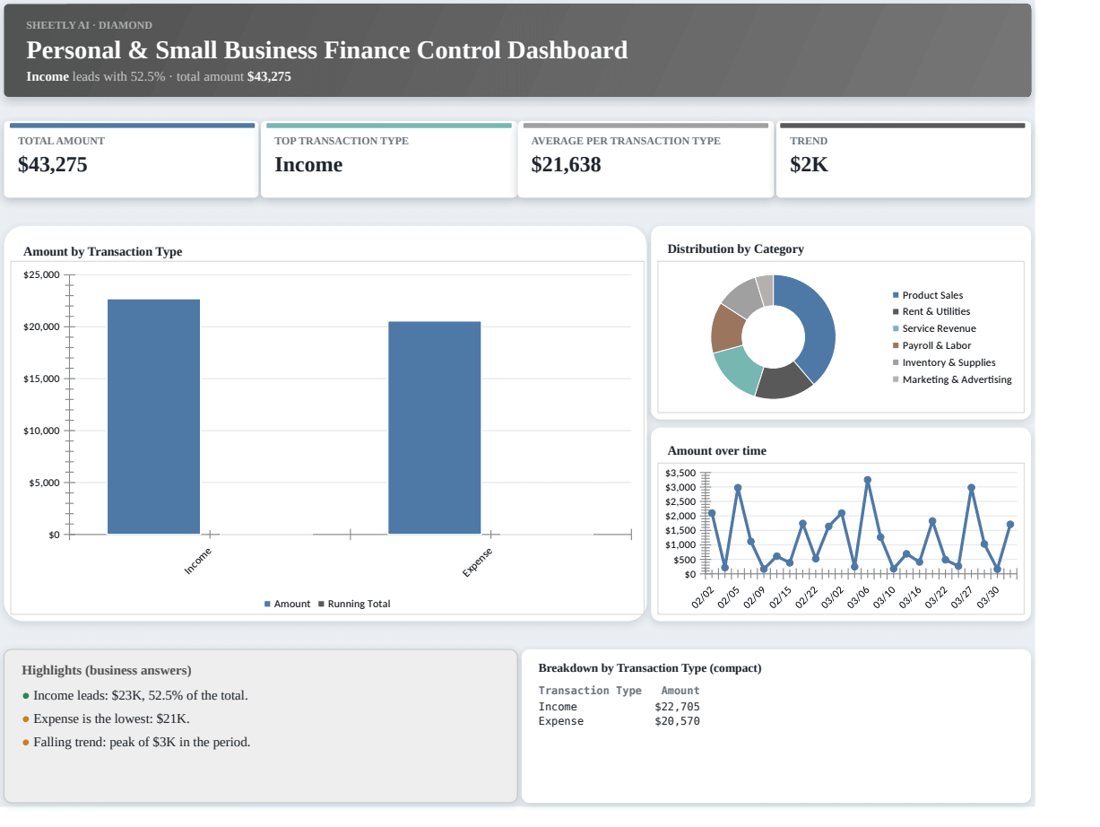Click 'Breakdown by Transaction Type (compact)' heading
Screen dimensions: 1100x827
pyautogui.click(x=649, y=668)
